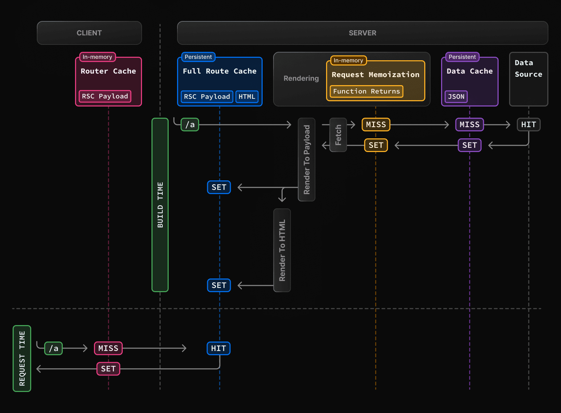Screen dimensions: 561x413
Task: Expand the REQUEST TIME lane
Action: (x=22, y=358)
